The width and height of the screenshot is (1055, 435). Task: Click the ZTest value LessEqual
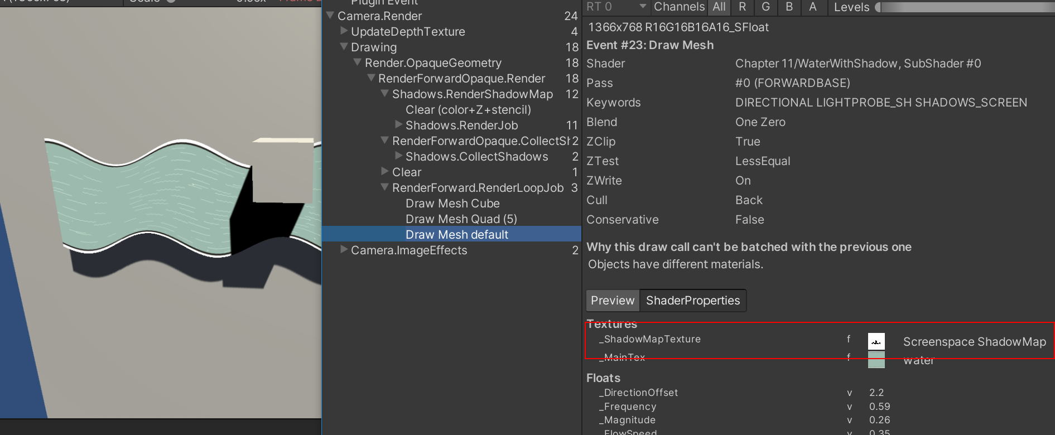click(763, 161)
